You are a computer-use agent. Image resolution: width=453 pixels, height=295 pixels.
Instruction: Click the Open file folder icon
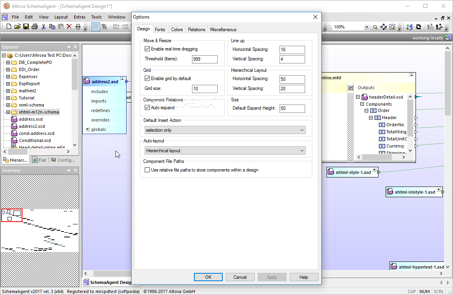[x=17, y=26]
